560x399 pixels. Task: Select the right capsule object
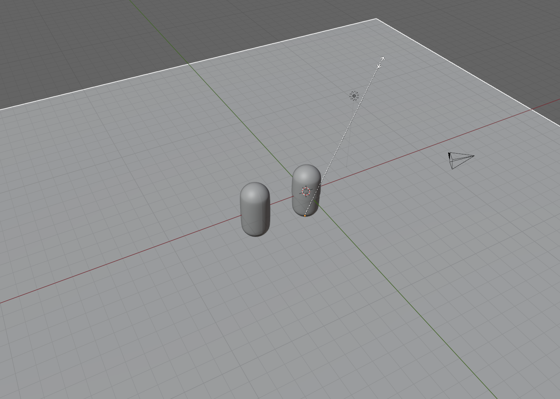coord(306,190)
